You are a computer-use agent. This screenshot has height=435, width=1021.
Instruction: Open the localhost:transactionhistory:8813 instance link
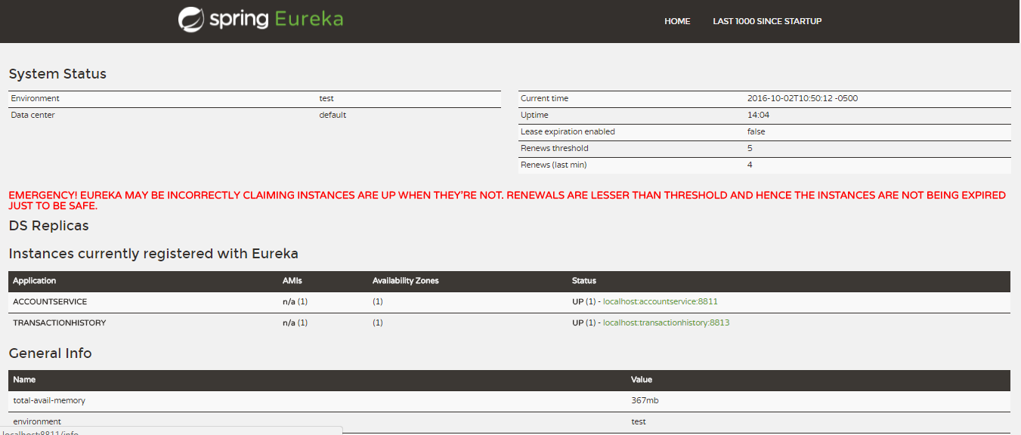click(666, 322)
